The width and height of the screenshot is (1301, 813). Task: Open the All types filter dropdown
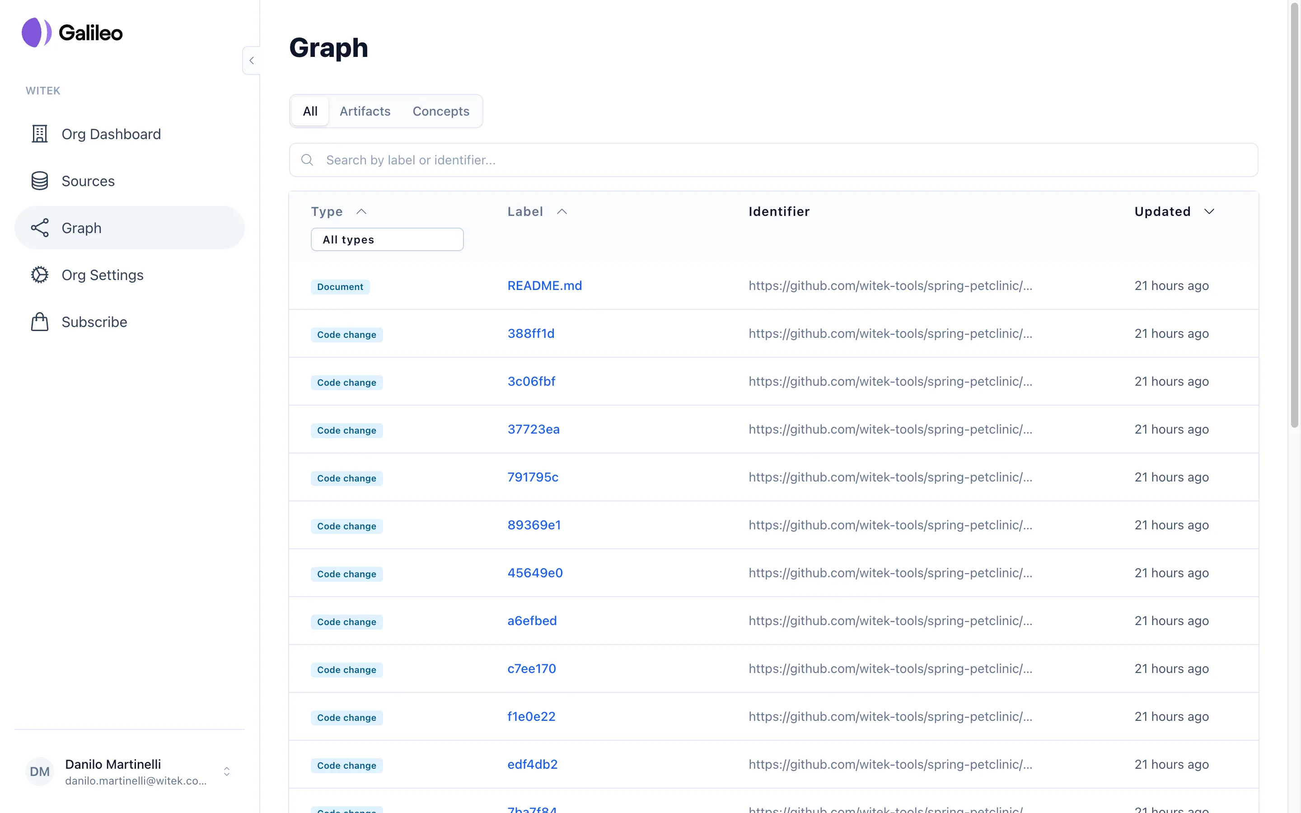[387, 239]
